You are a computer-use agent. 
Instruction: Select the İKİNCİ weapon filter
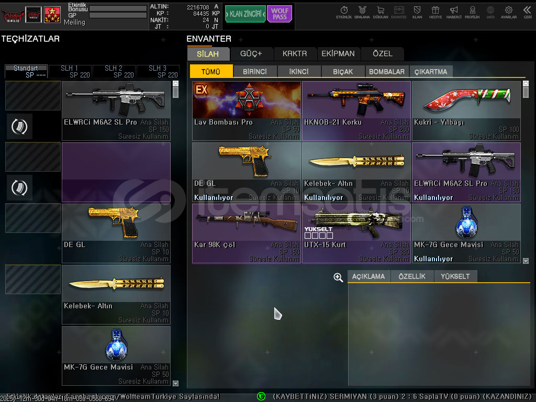(299, 71)
